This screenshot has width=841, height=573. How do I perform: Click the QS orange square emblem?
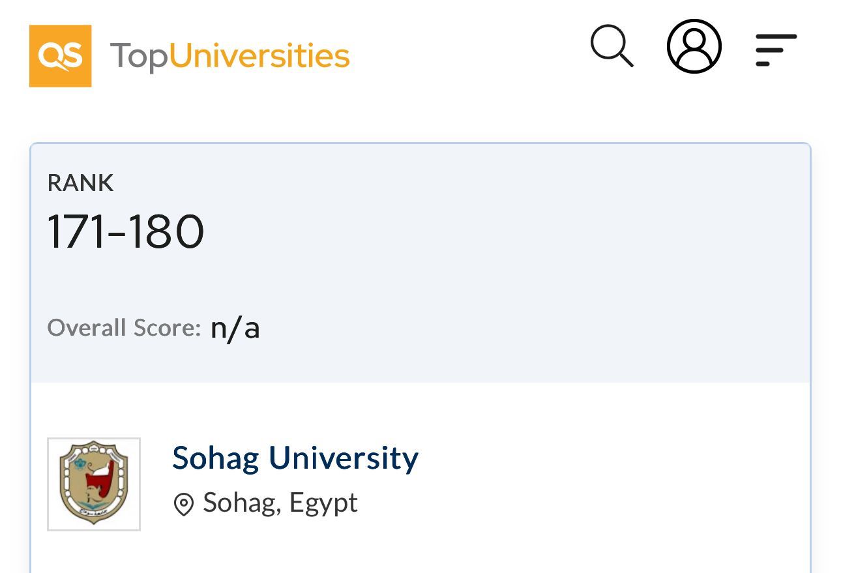pyautogui.click(x=61, y=55)
